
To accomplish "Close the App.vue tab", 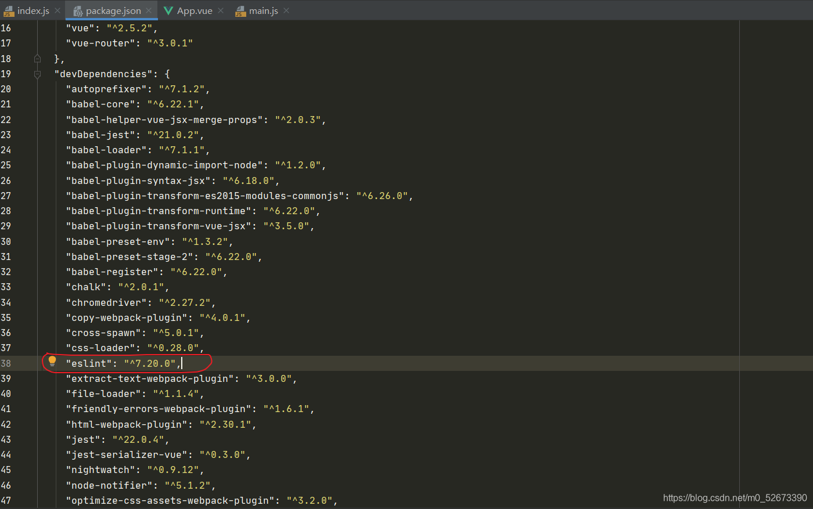I will pos(221,10).
